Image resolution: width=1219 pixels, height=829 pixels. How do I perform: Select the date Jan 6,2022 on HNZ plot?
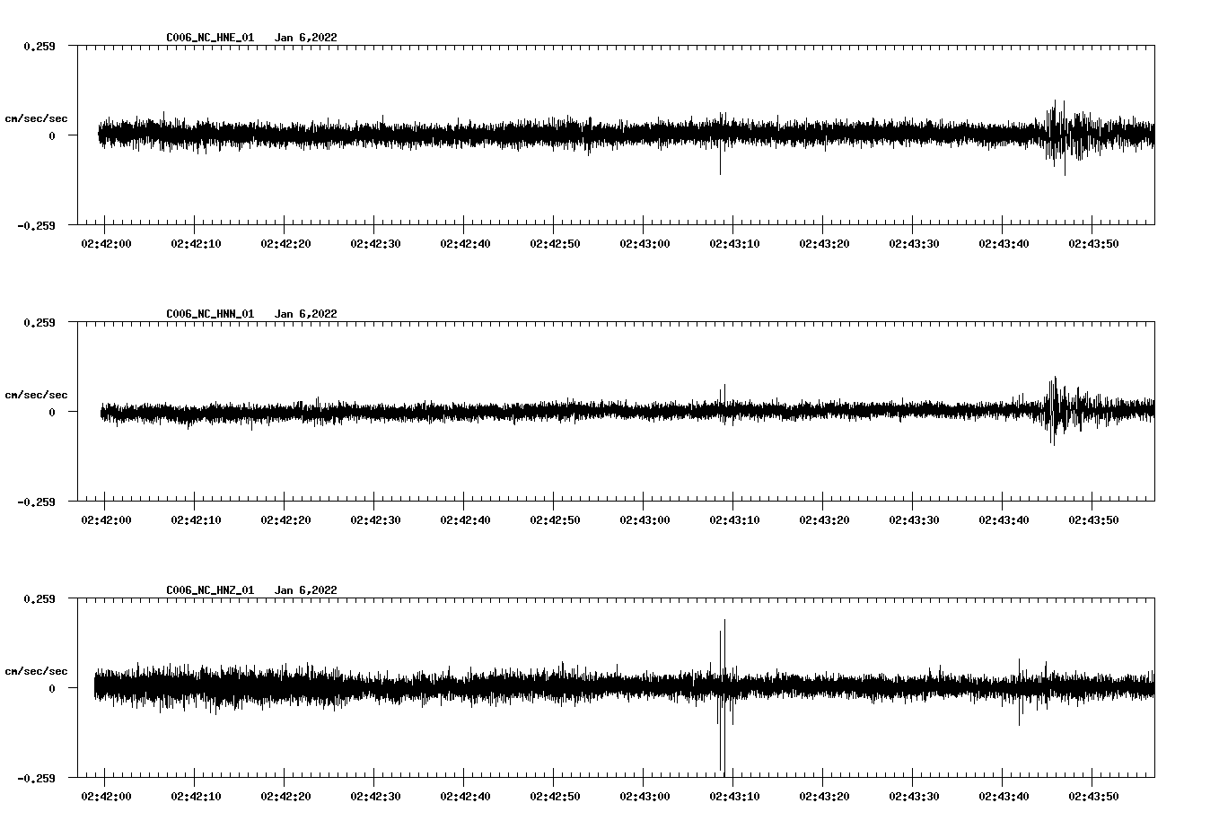(x=306, y=590)
